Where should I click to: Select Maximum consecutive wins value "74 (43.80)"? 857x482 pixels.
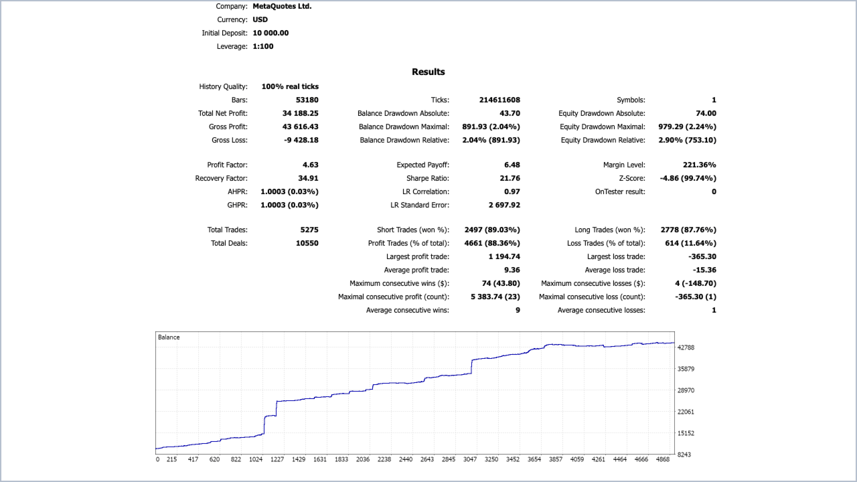tap(501, 283)
